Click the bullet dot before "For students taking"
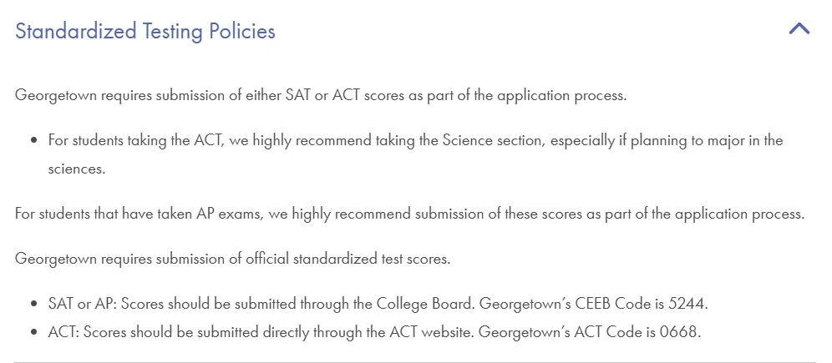Screen dimensions: 832x363 (34, 141)
